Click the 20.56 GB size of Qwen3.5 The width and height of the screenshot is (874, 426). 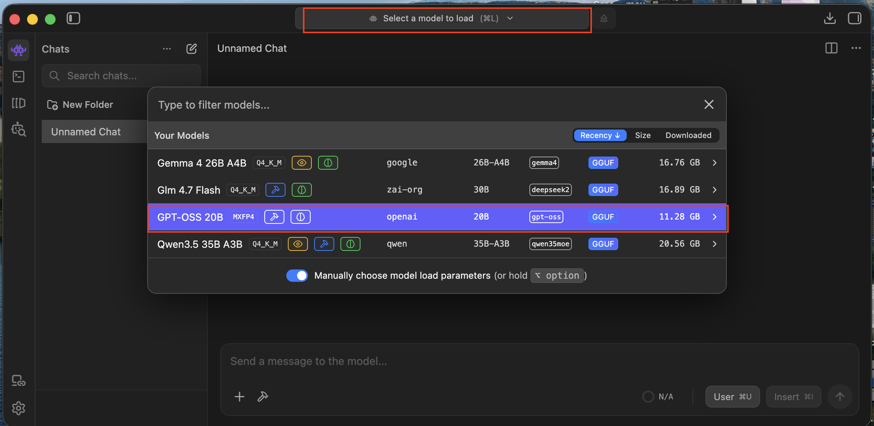[679, 244]
